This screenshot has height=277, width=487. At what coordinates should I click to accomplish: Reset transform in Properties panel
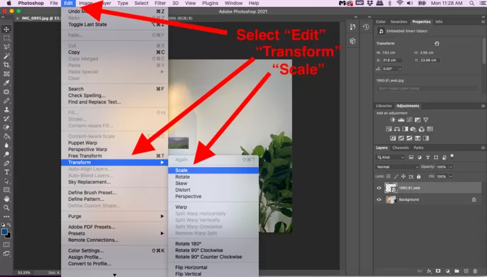pos(436,43)
